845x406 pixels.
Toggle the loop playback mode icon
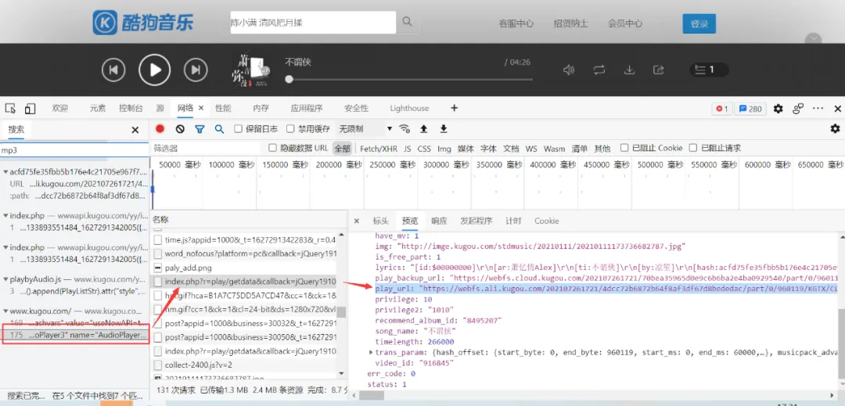(599, 70)
